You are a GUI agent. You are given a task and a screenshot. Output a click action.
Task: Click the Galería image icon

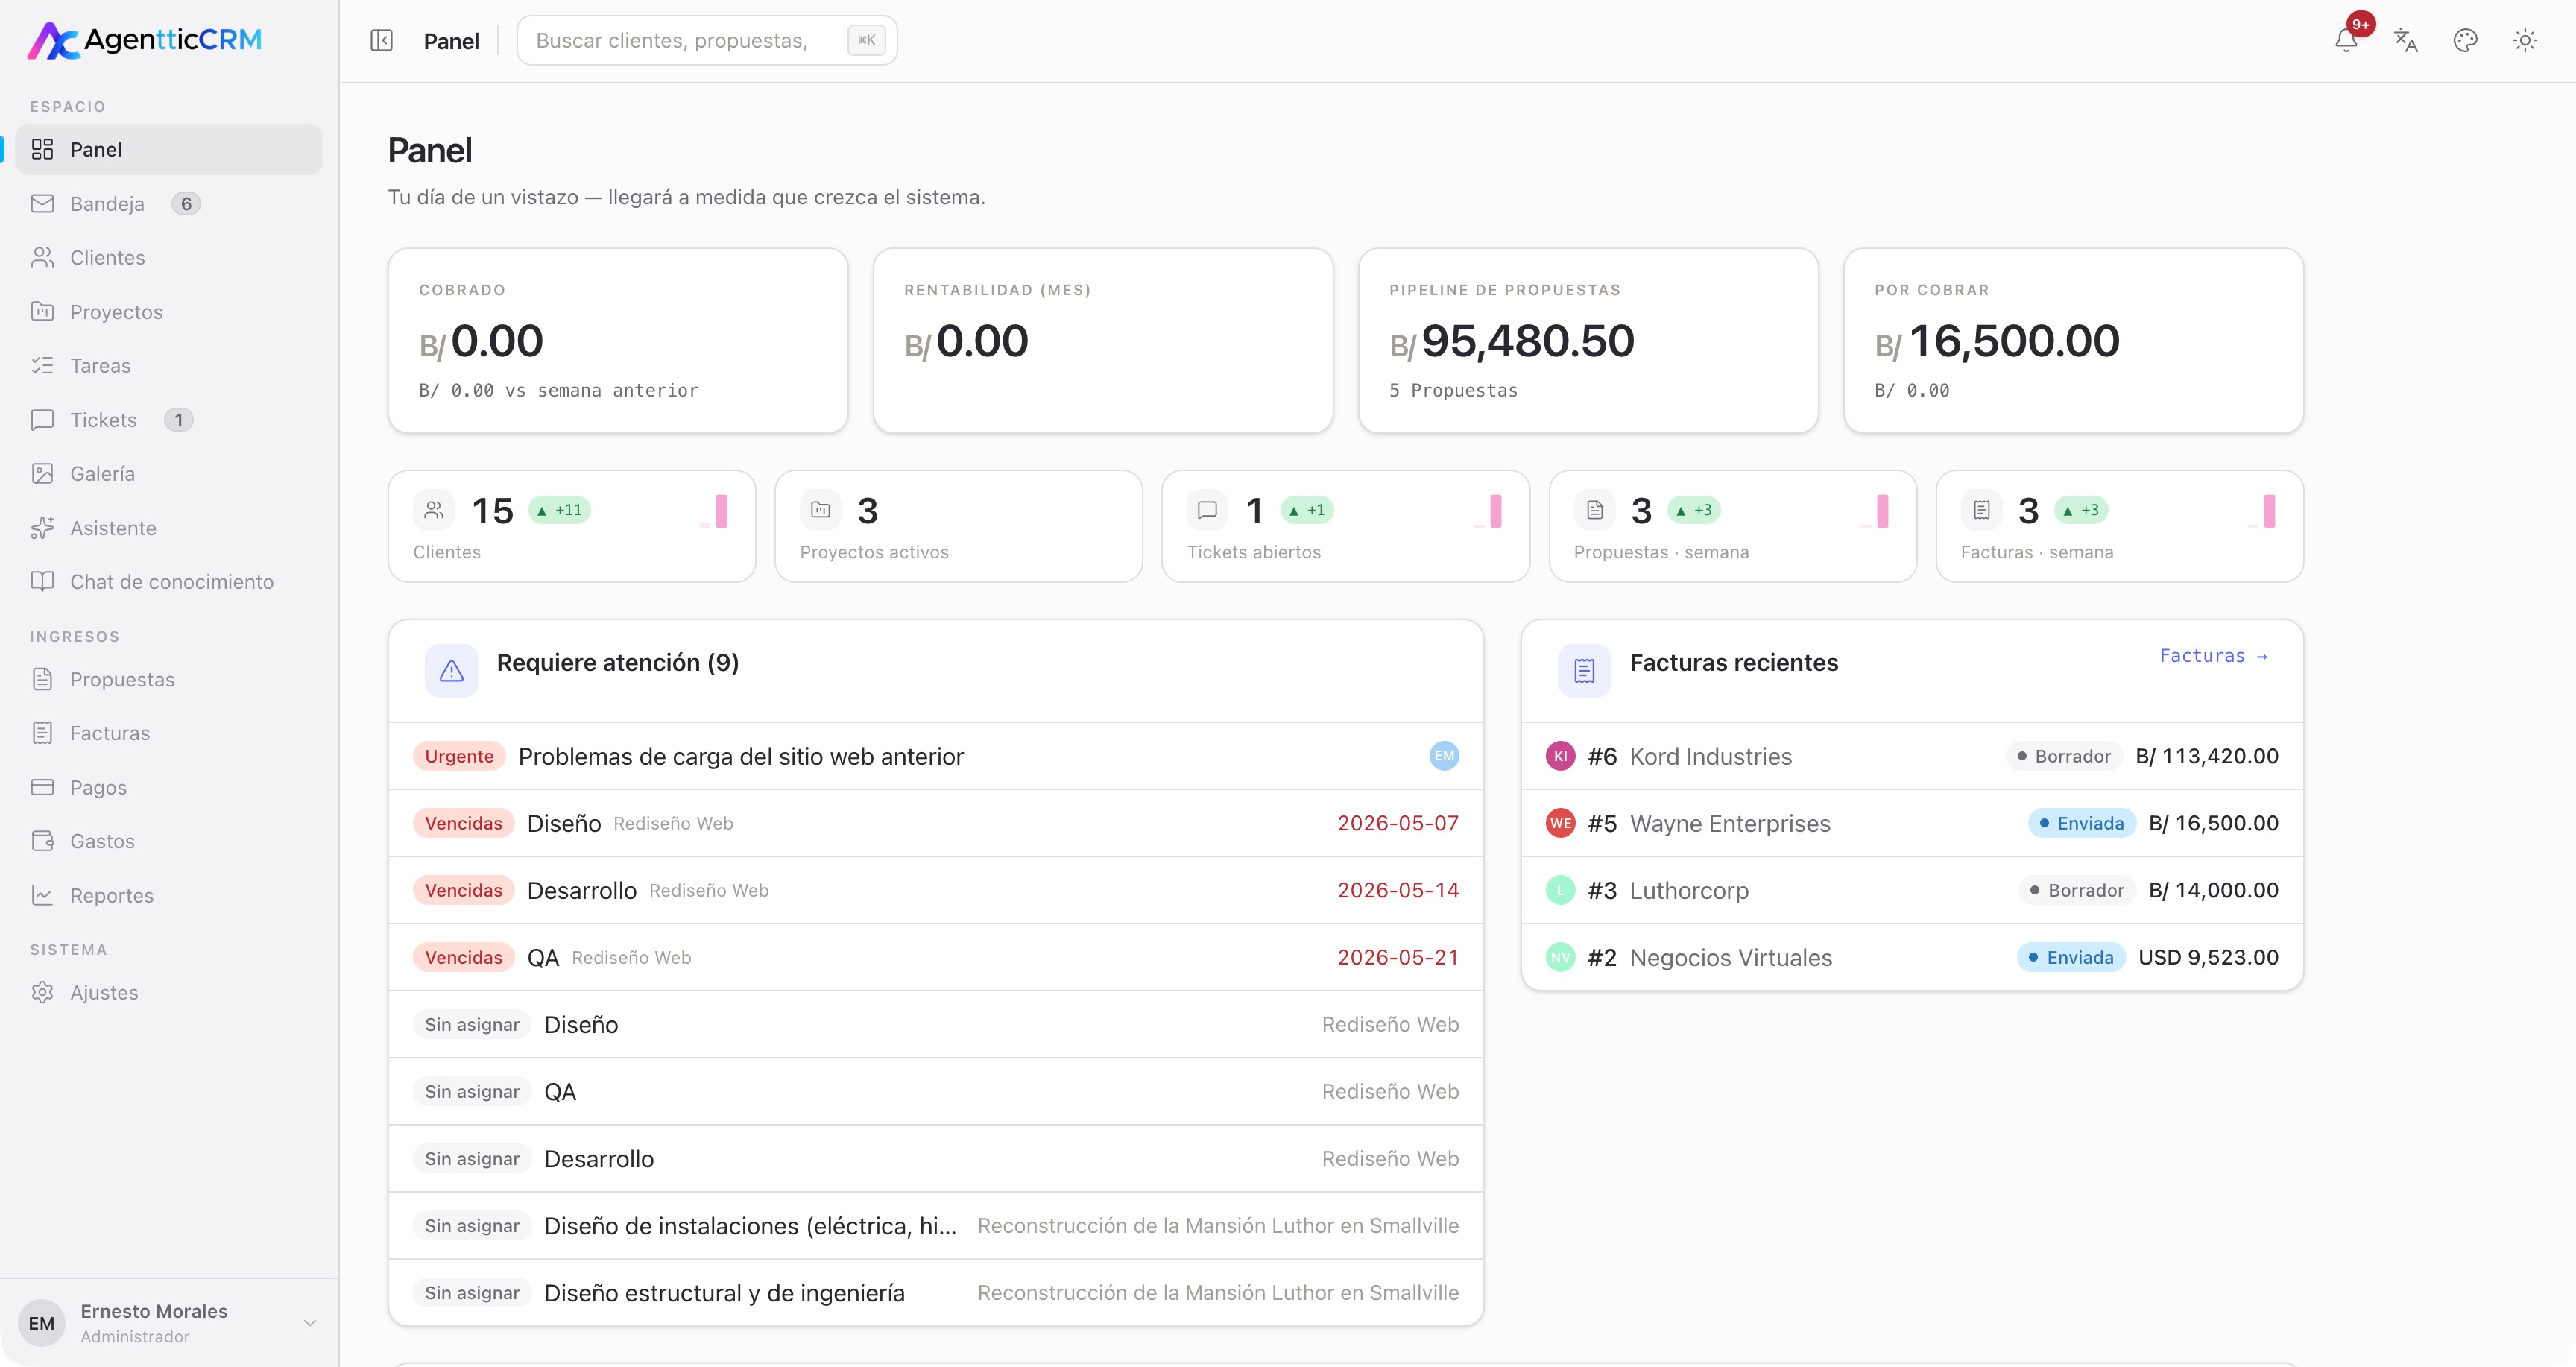tap(42, 473)
